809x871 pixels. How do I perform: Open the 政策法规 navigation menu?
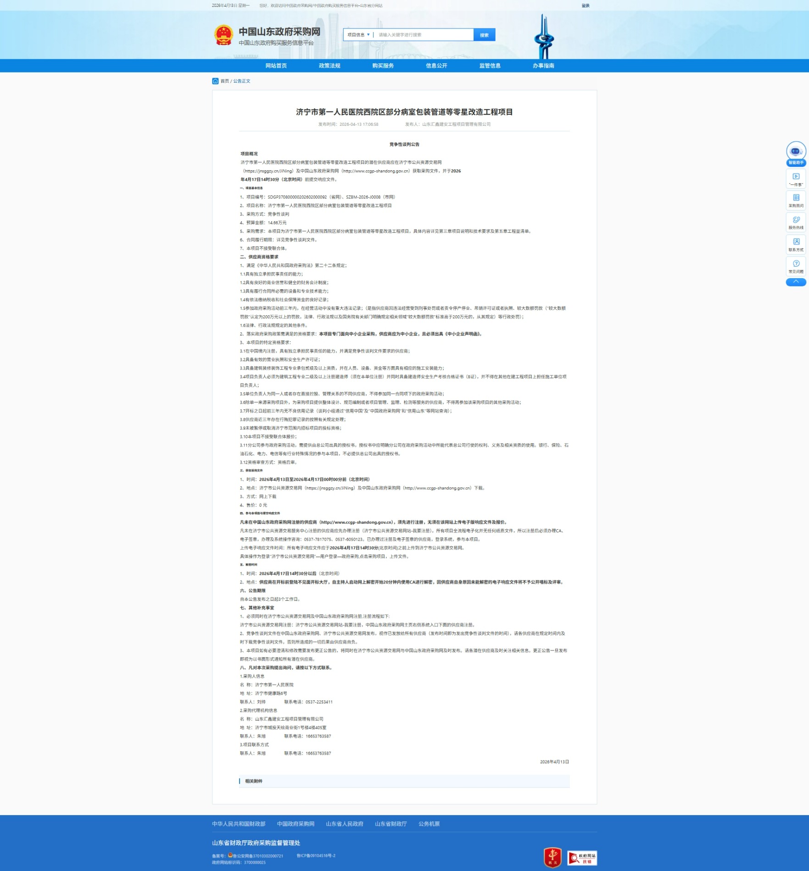coord(329,66)
